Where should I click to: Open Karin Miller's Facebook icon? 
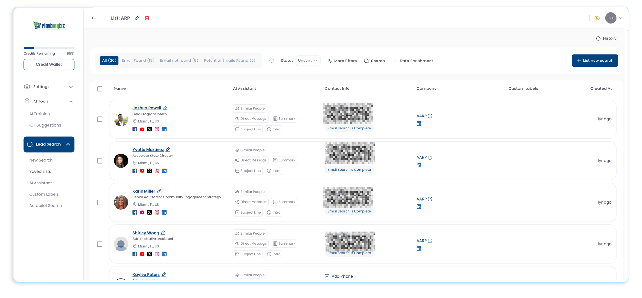click(x=135, y=212)
